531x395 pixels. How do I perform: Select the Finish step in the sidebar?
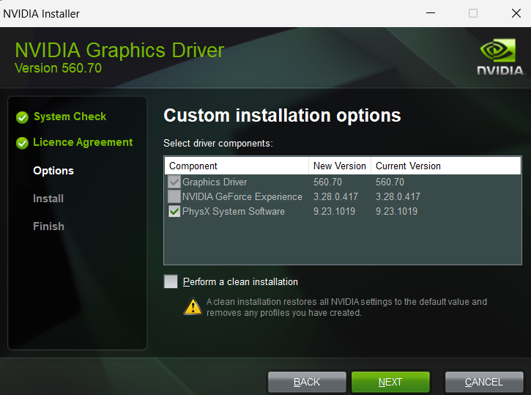48,226
